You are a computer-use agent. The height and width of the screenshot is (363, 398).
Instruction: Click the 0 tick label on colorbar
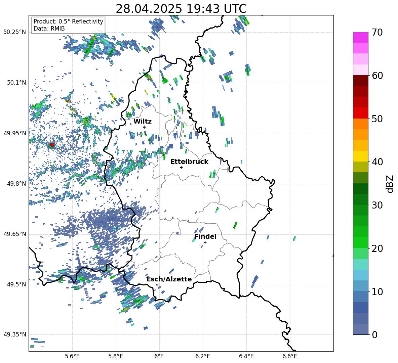pyautogui.click(x=374, y=334)
